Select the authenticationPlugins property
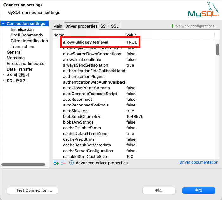This screenshot has height=200, width=222. [x=84, y=76]
